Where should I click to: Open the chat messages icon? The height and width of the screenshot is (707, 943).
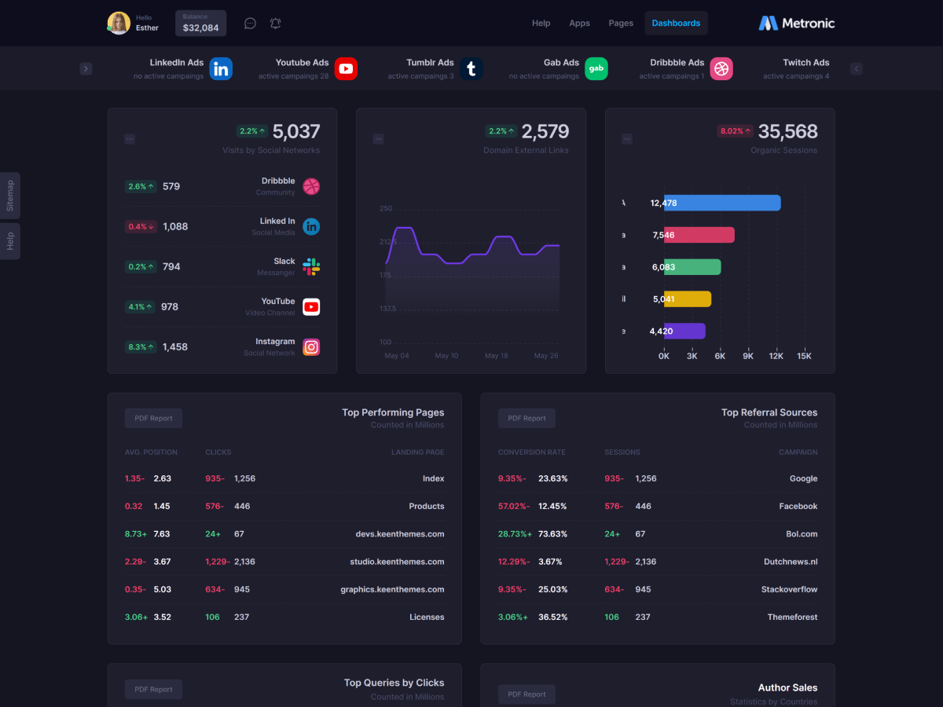(250, 24)
